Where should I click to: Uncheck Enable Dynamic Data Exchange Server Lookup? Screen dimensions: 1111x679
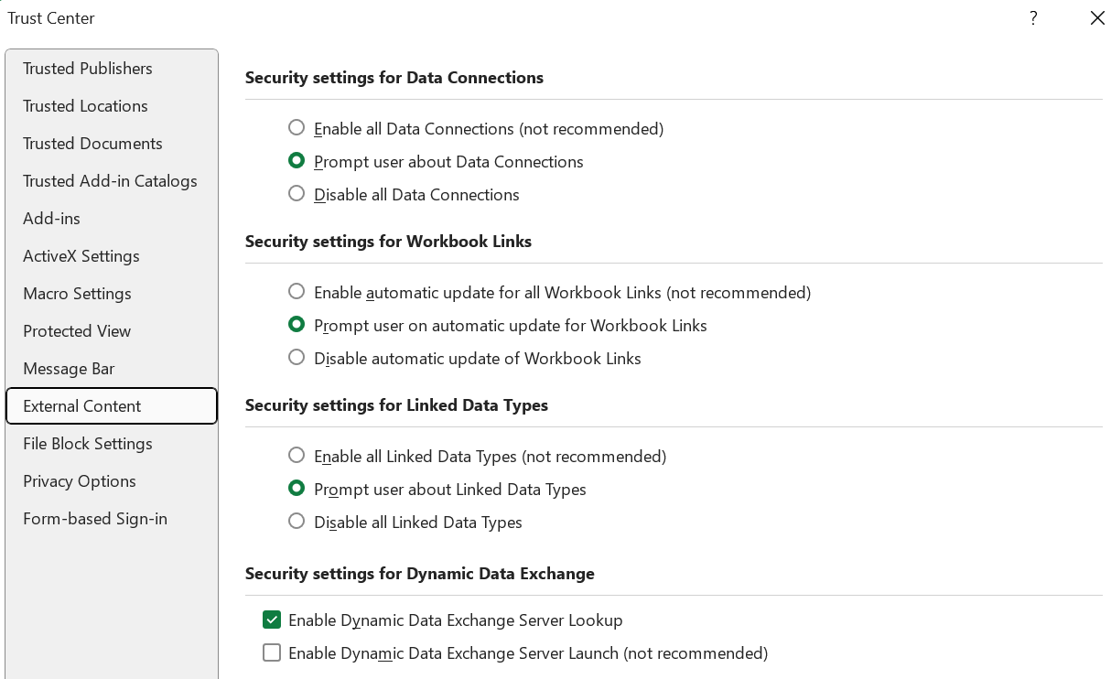272,620
